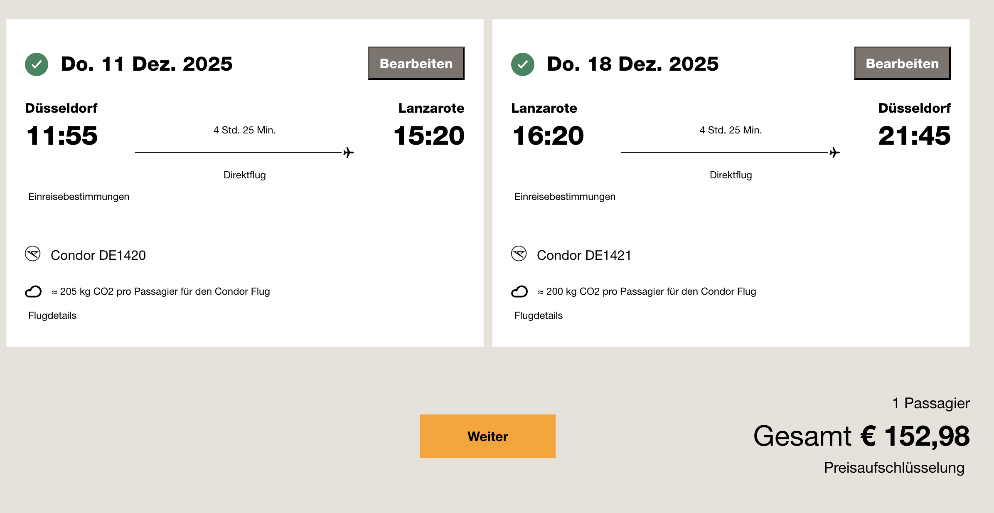Continue with the orange Weiter button
Viewport: 994px width, 513px height.
coord(487,436)
